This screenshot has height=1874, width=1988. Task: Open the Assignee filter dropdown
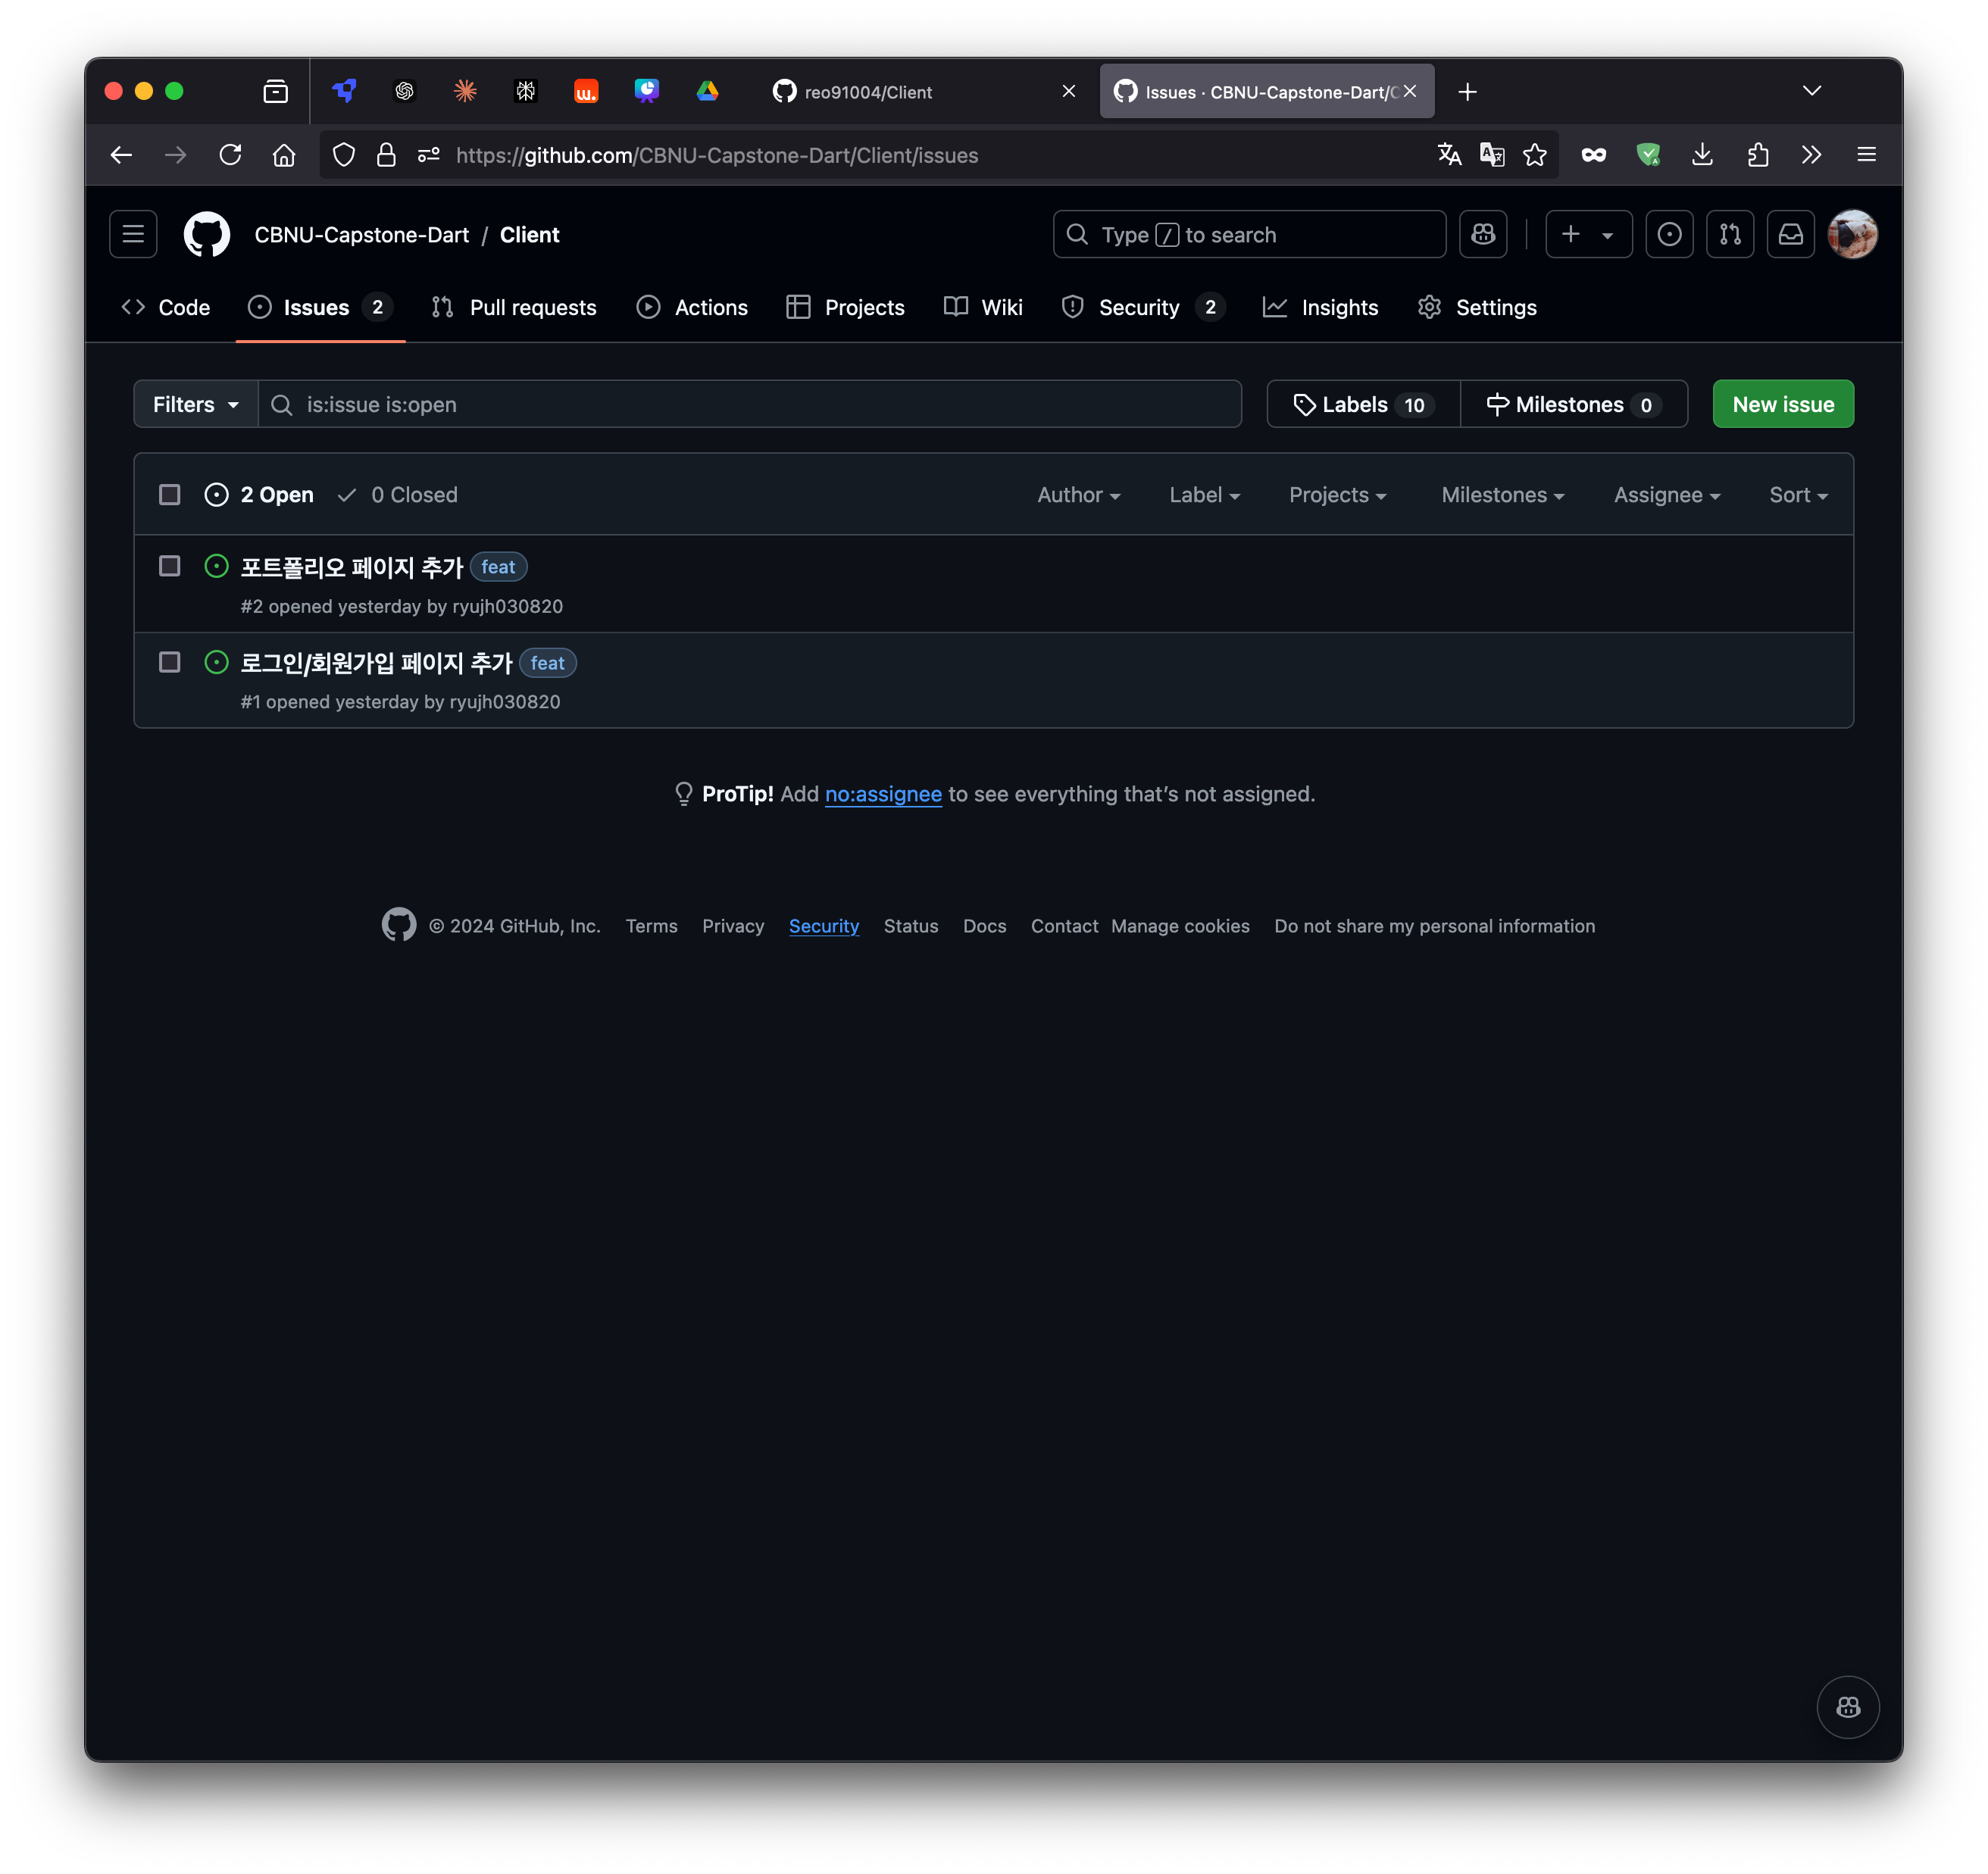(1666, 495)
